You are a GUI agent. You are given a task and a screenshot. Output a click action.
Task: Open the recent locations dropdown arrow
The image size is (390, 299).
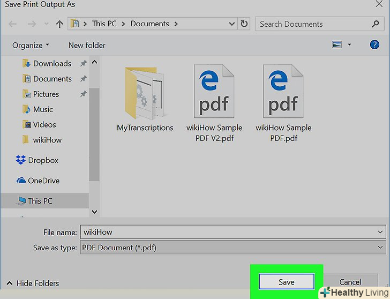pos(46,24)
